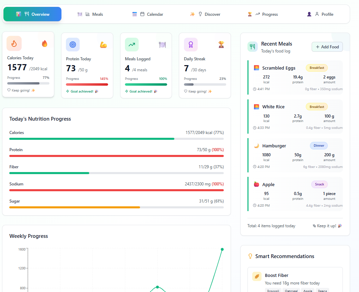Image resolution: width=359 pixels, height=292 pixels.
Task: Click the clock icon beside Hamburger's 4:20 PM
Action: coord(255,167)
